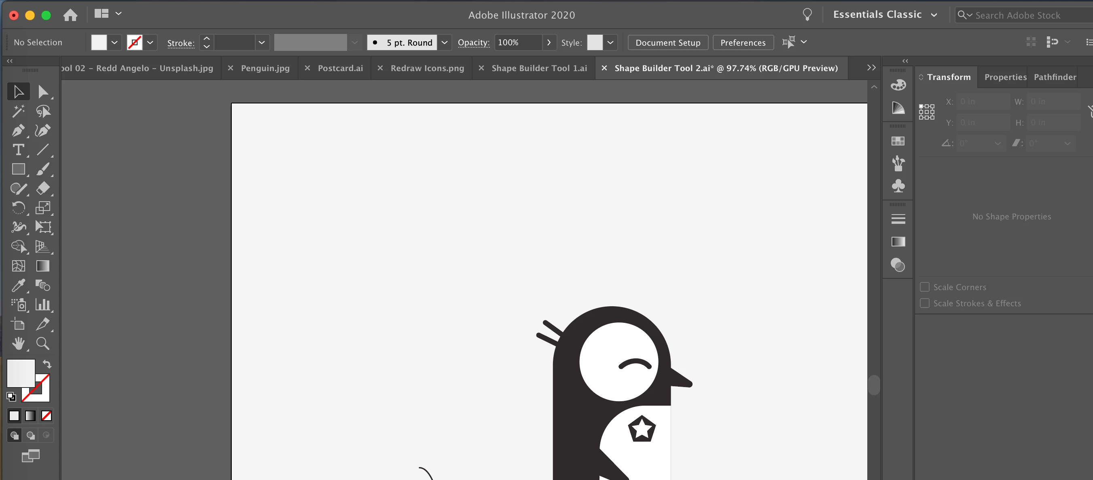Select the Magic Wand tool
This screenshot has height=480, width=1093.
point(18,111)
